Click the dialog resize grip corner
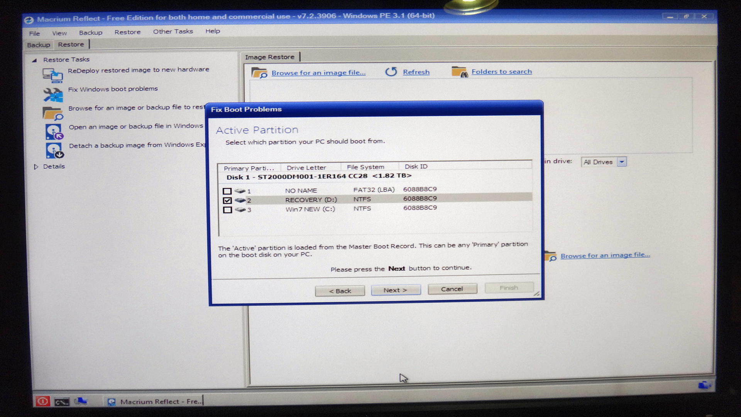The height and width of the screenshot is (417, 741). click(536, 294)
